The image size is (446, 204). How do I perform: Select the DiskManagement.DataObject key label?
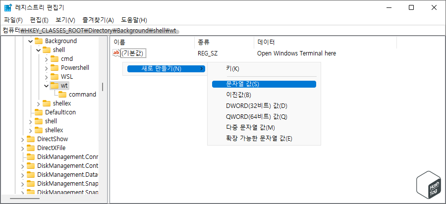pos(68,174)
